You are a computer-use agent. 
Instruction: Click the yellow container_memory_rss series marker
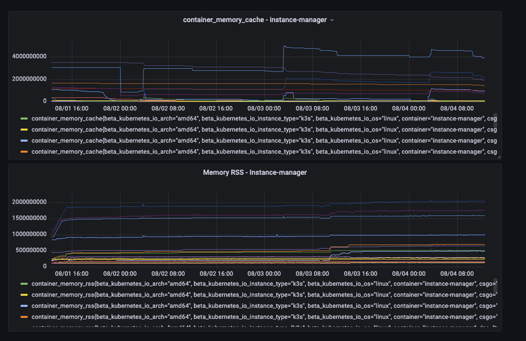tap(25, 295)
